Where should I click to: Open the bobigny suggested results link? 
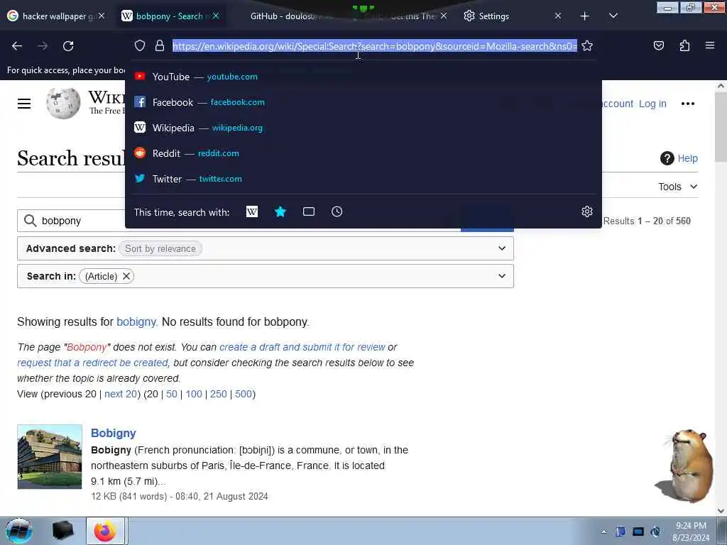(x=136, y=322)
